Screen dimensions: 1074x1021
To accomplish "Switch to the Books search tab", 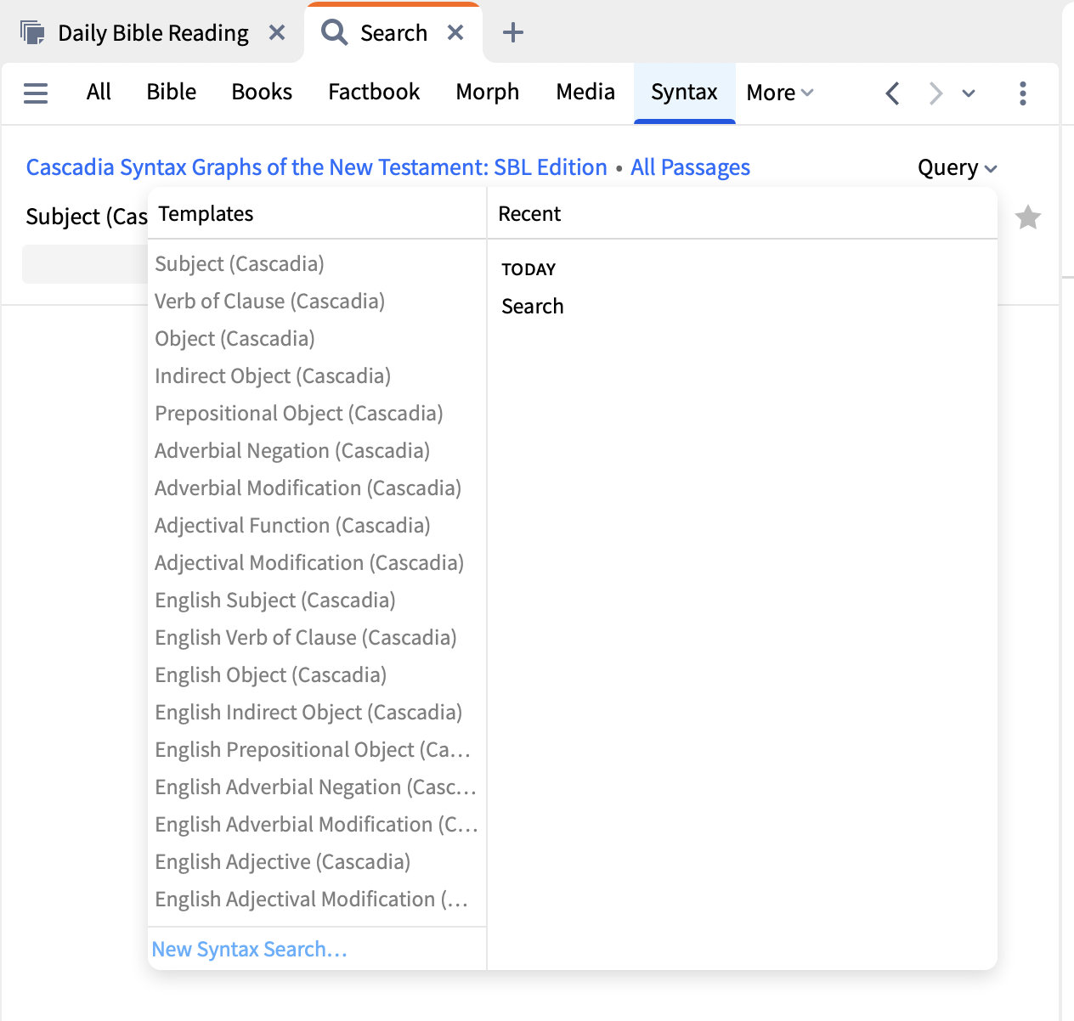I will [x=262, y=92].
